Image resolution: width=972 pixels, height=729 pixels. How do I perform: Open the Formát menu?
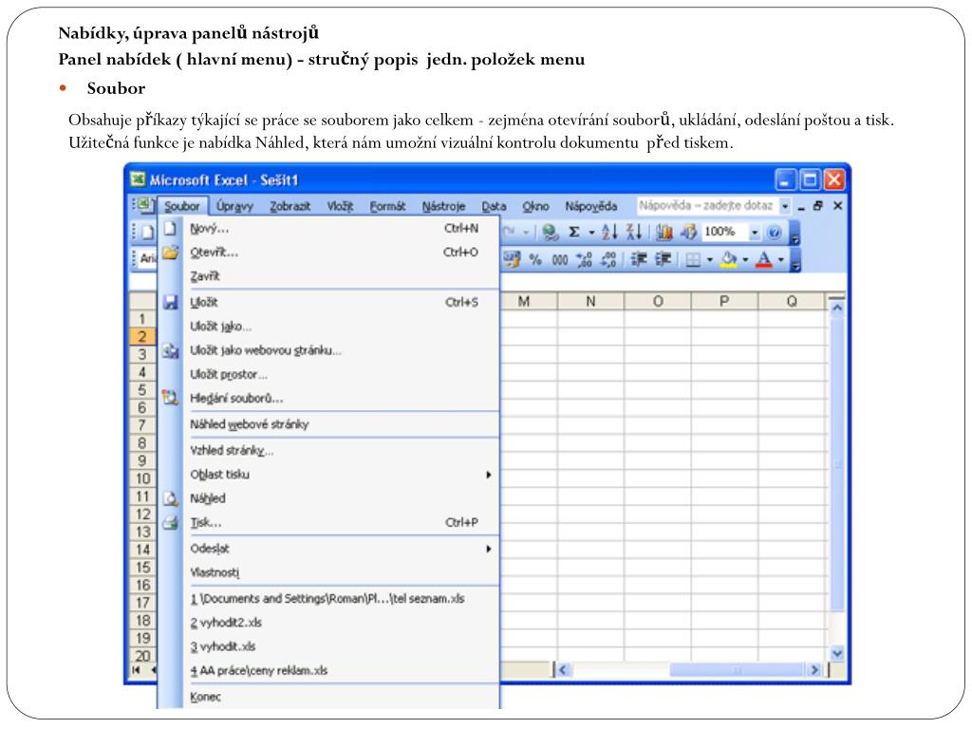pyautogui.click(x=387, y=206)
